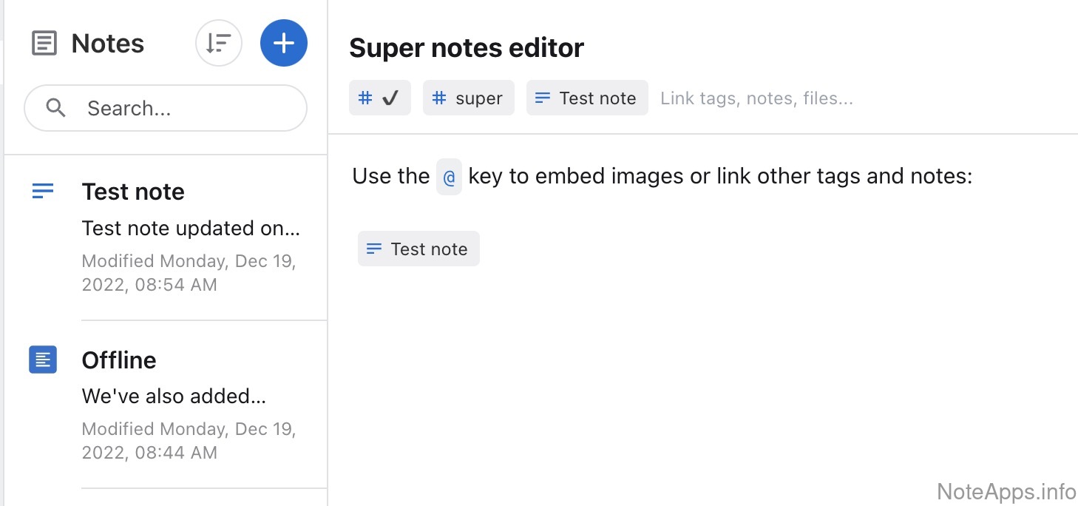Open the sort and display options button
Screen dimensions: 1078x506
tap(219, 43)
